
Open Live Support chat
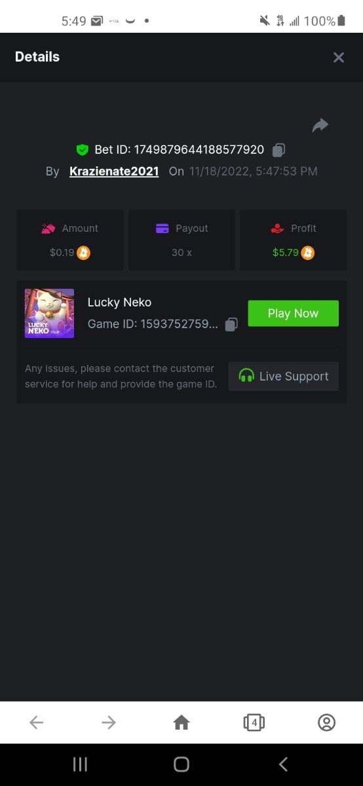point(283,376)
